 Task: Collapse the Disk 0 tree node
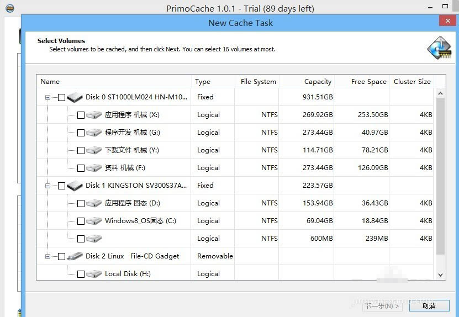coord(48,97)
